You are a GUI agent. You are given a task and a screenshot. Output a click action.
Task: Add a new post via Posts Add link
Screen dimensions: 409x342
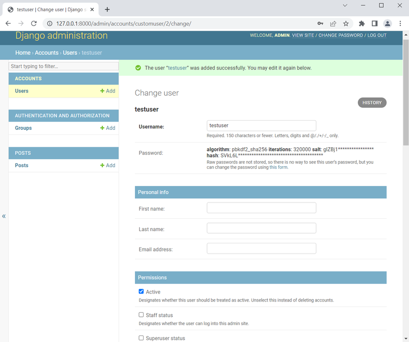pyautogui.click(x=108, y=165)
